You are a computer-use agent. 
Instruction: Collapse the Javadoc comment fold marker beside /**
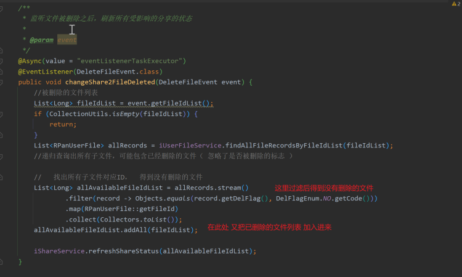[x=1, y=9]
